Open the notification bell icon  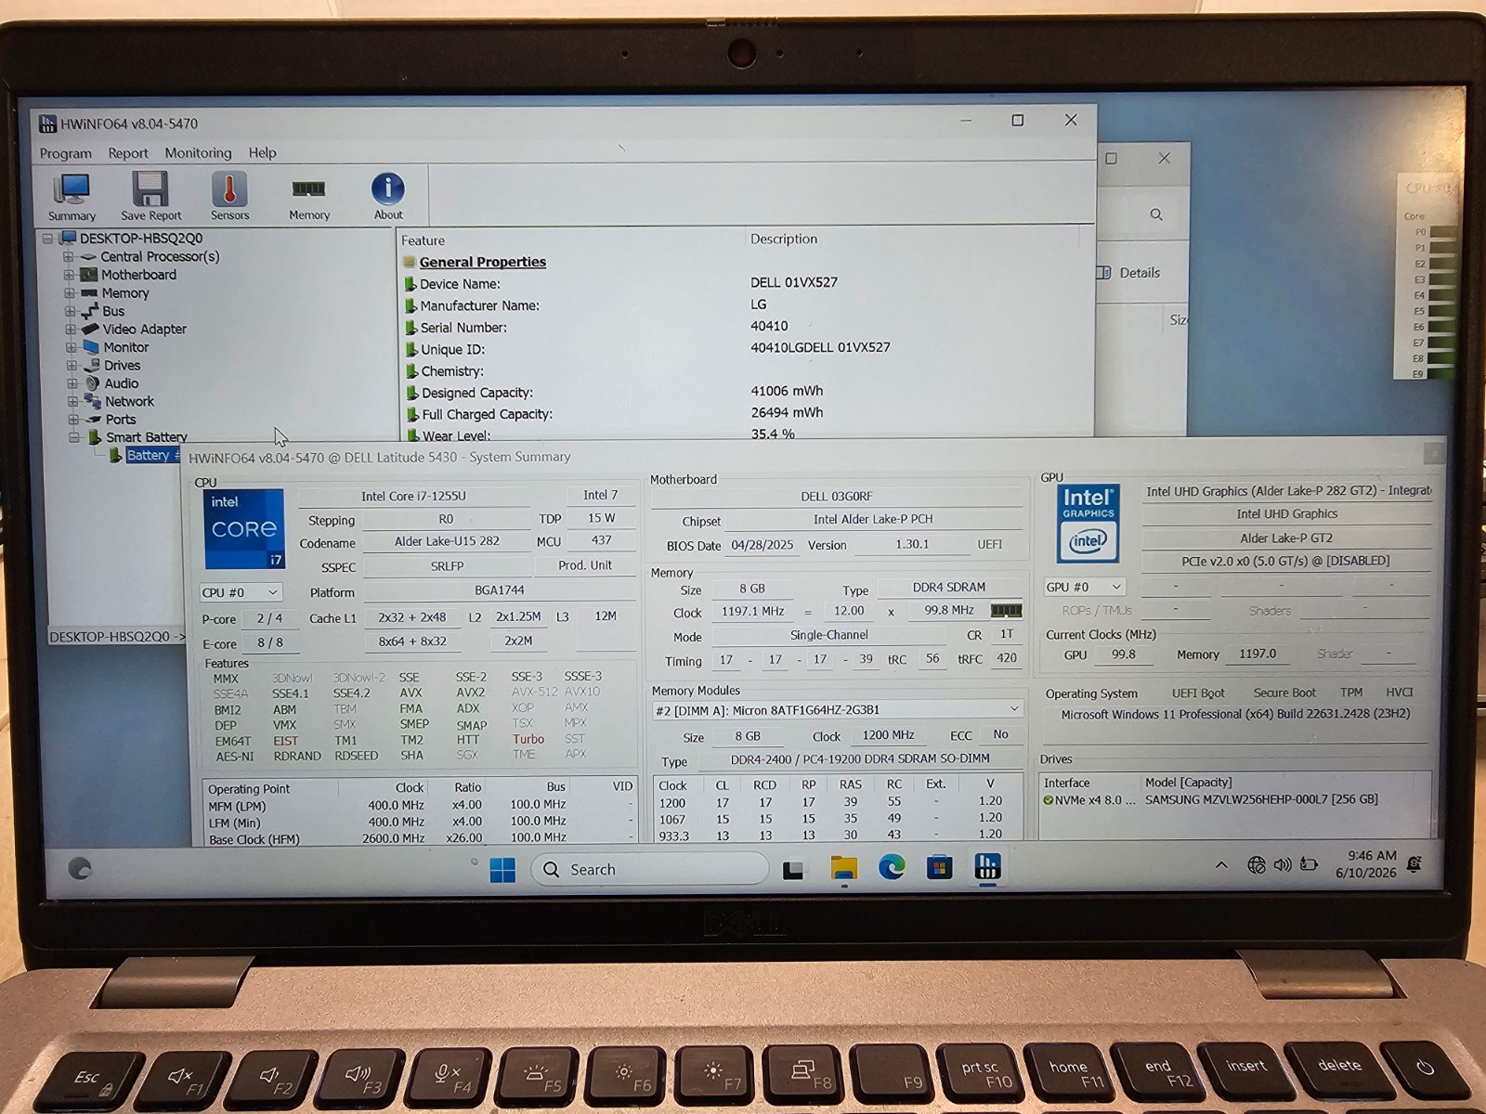(1414, 864)
